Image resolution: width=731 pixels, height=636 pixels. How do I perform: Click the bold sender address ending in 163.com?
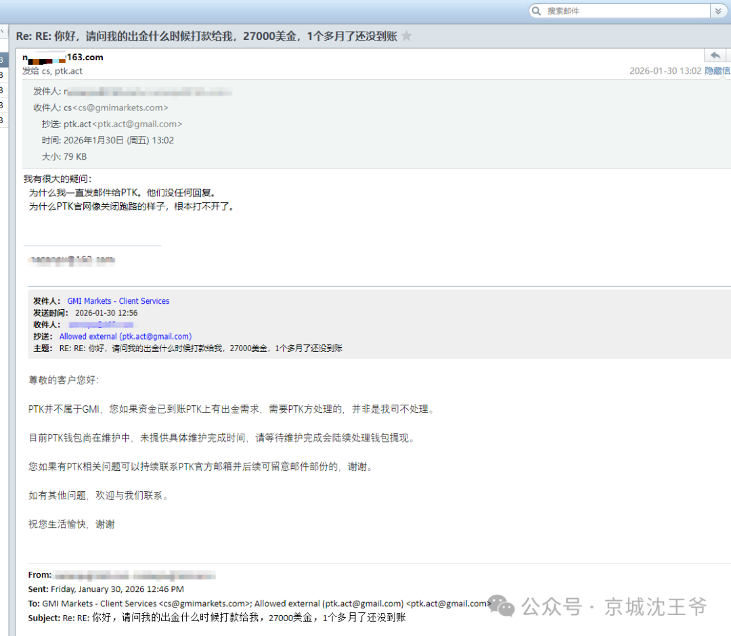pos(63,58)
